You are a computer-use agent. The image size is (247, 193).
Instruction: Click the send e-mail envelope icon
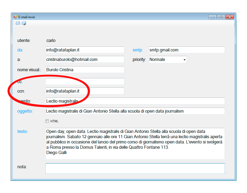18,23
